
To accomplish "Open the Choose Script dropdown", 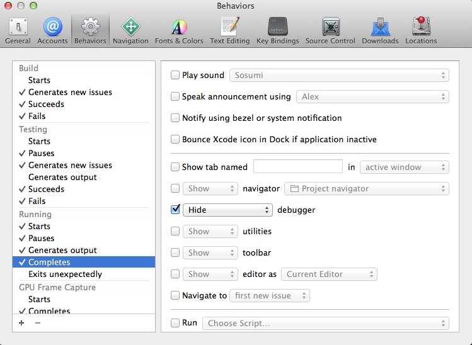I will (326, 323).
